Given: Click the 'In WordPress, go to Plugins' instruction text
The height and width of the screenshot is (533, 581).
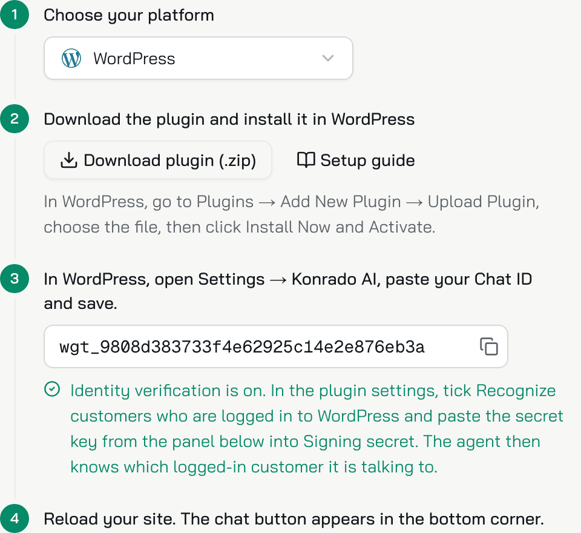Looking at the screenshot, I should (x=291, y=214).
